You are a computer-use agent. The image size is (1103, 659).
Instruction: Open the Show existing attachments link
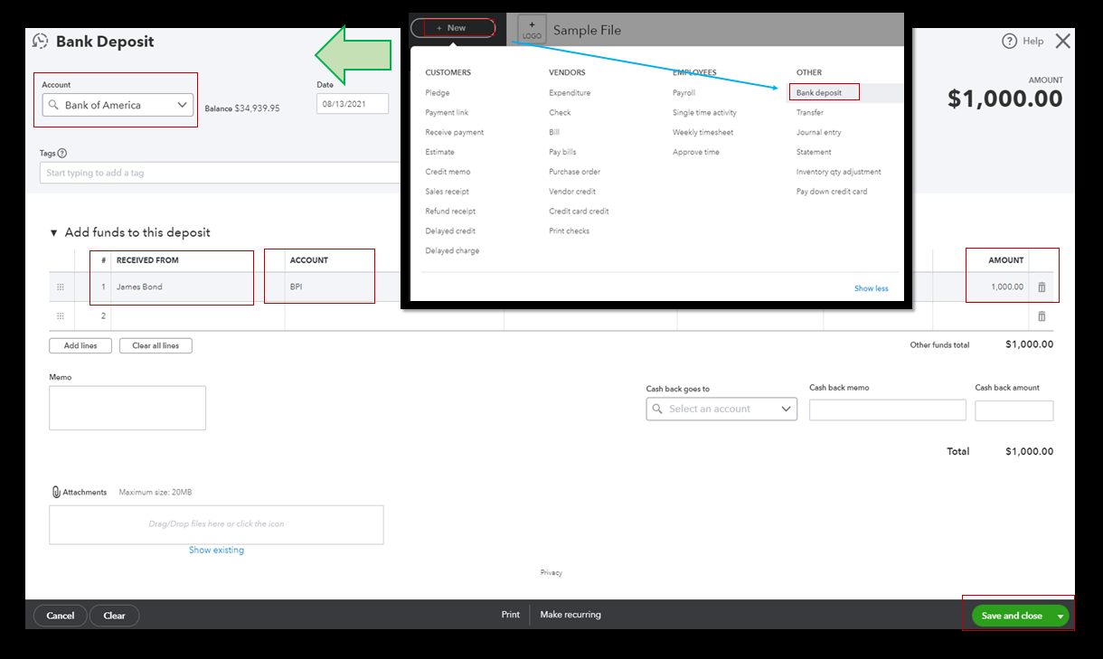tap(216, 549)
